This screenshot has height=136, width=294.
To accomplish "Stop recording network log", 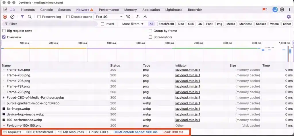I will click(x=5, y=17).
